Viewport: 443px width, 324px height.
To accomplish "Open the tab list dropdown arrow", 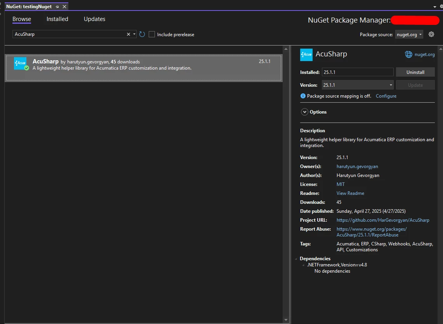I will 434,7.
